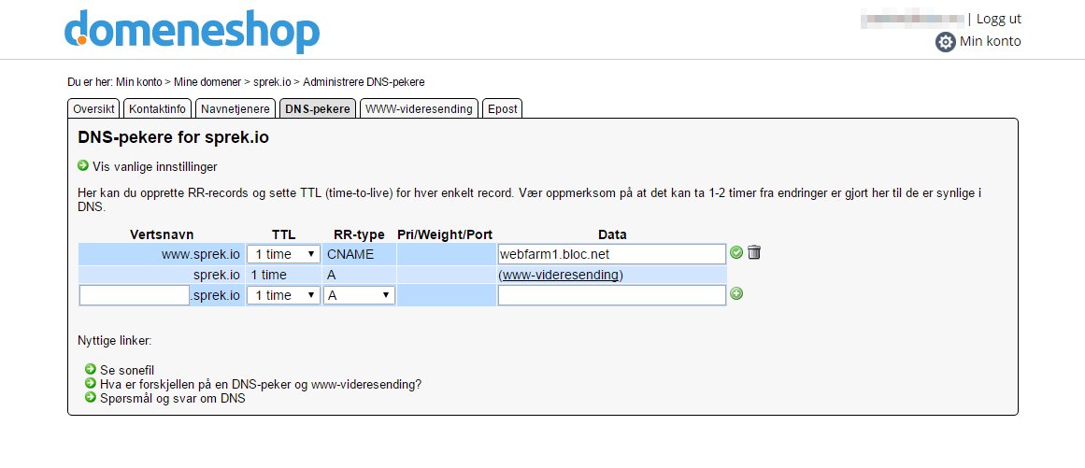Select the Kontaktinfo tab
The height and width of the screenshot is (468, 1085).
coord(157,108)
